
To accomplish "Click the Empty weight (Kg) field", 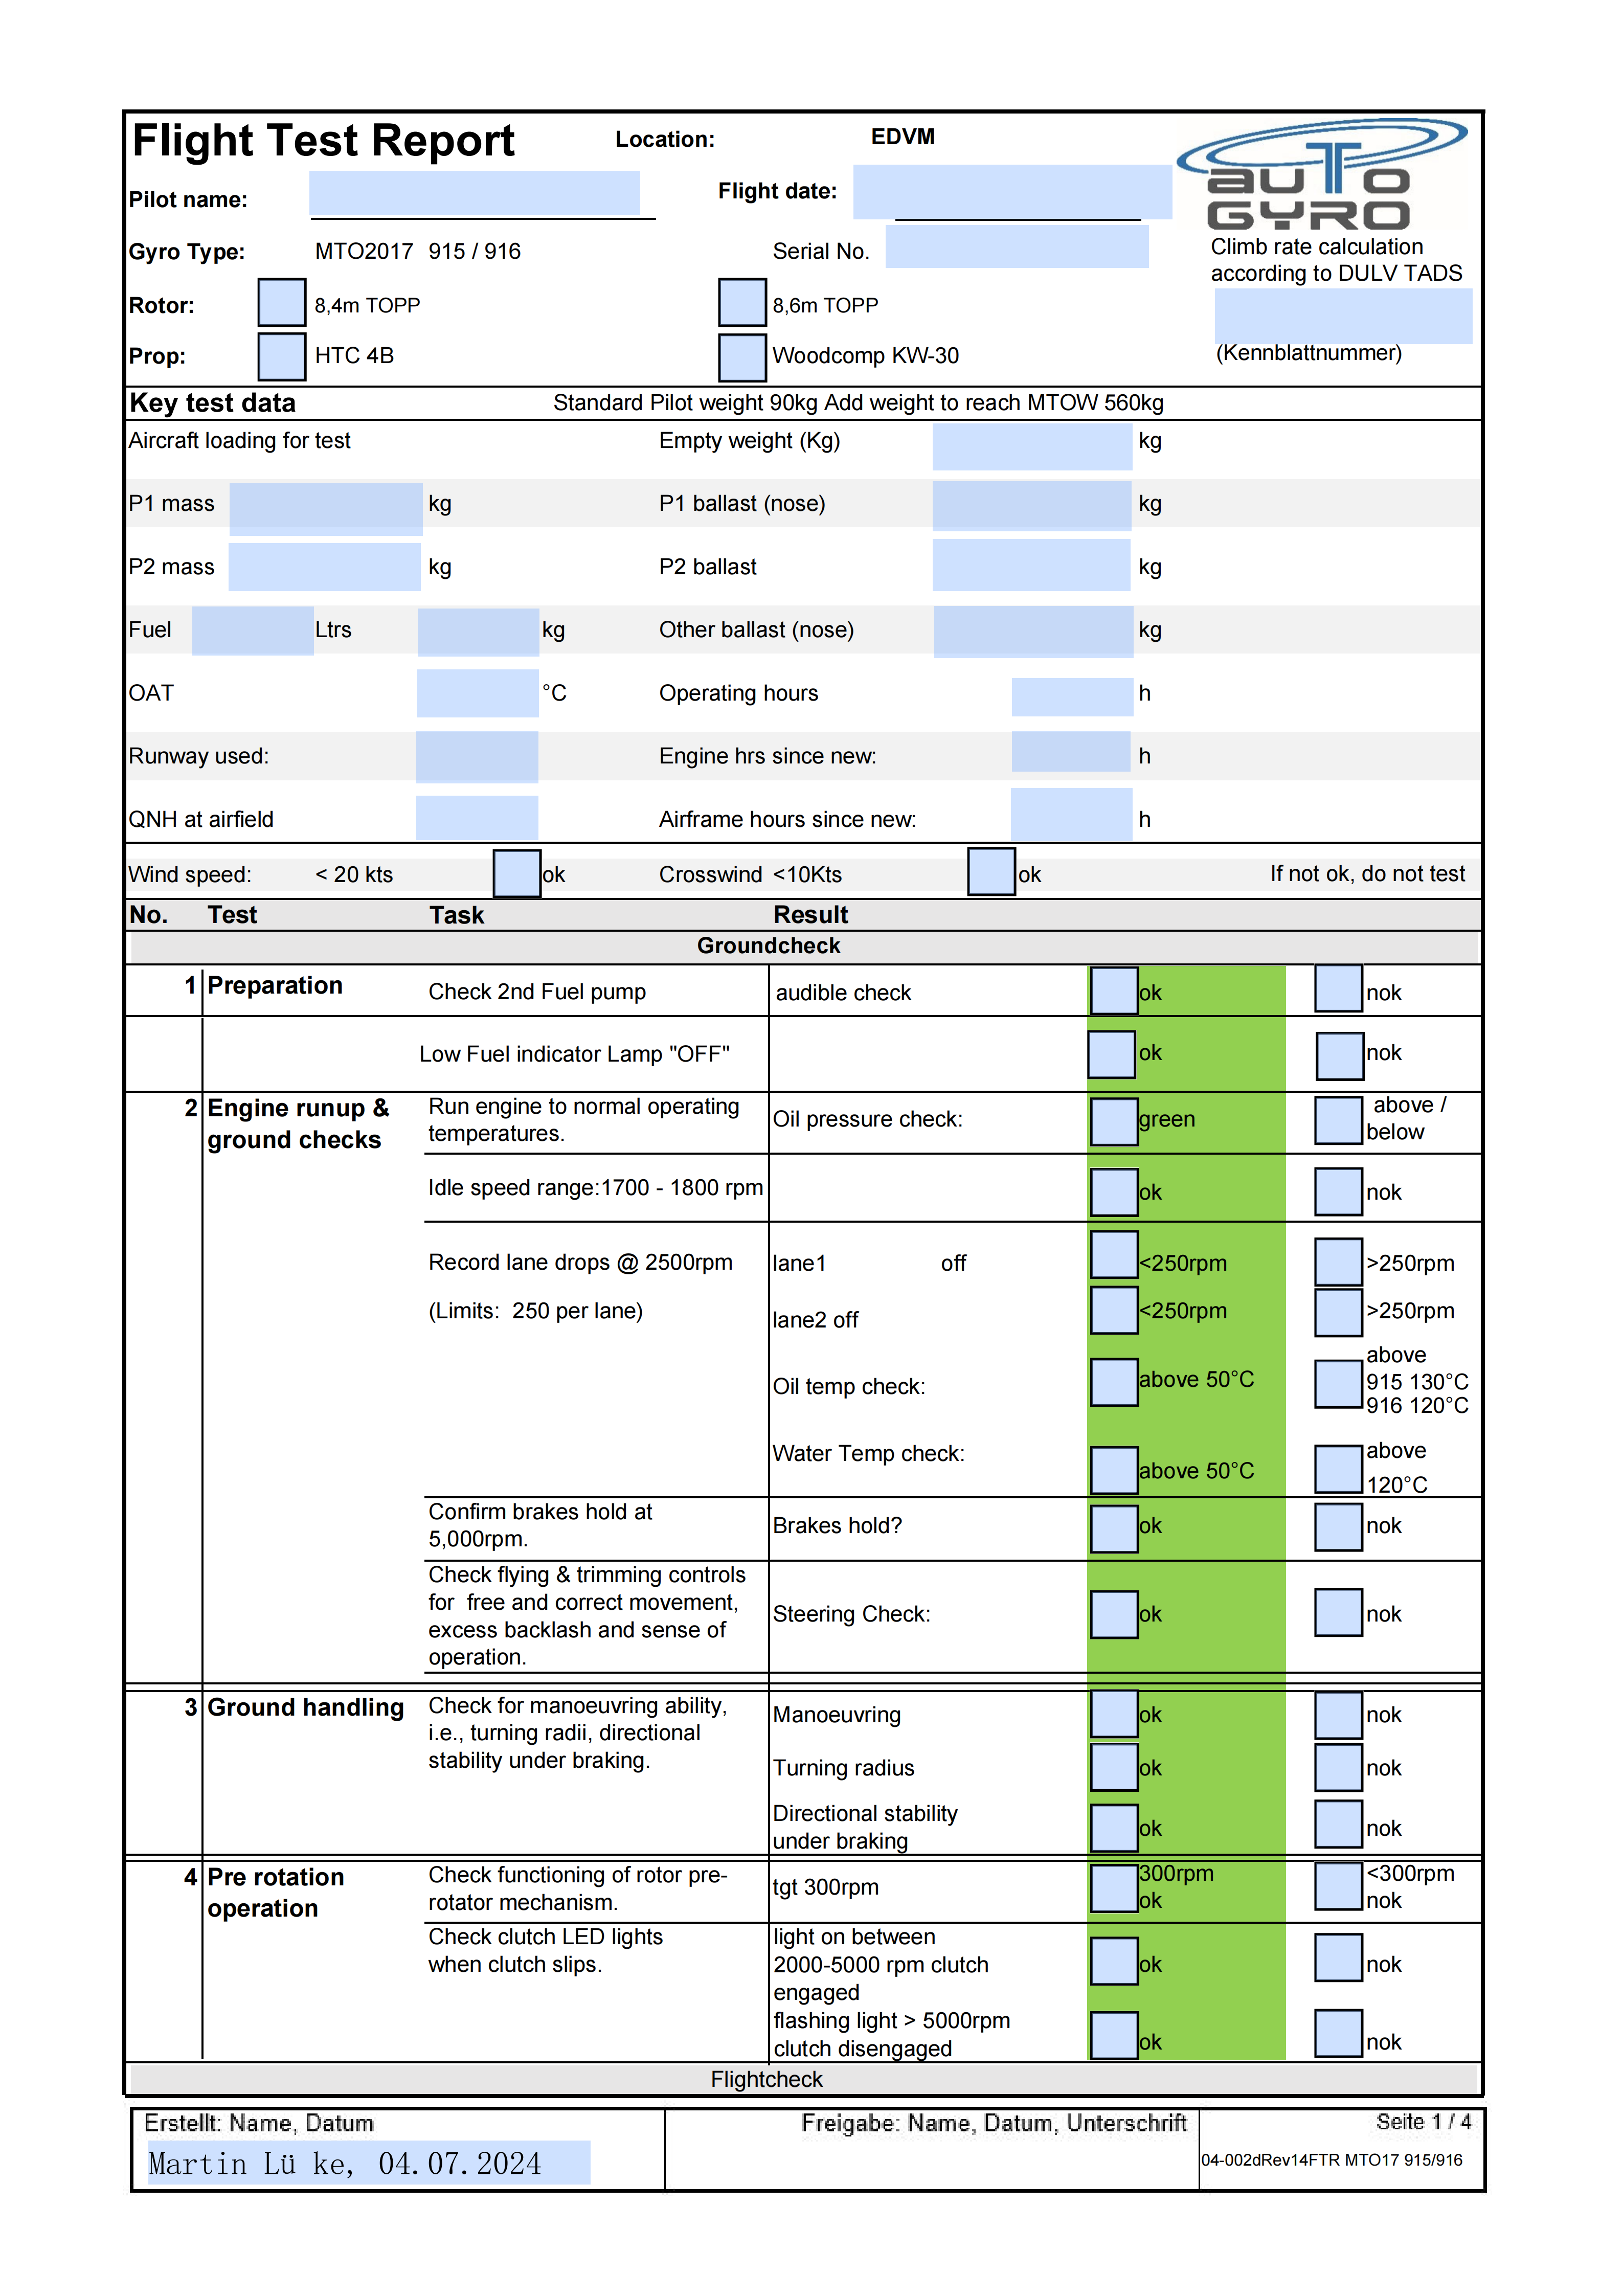I will 1032,446.
